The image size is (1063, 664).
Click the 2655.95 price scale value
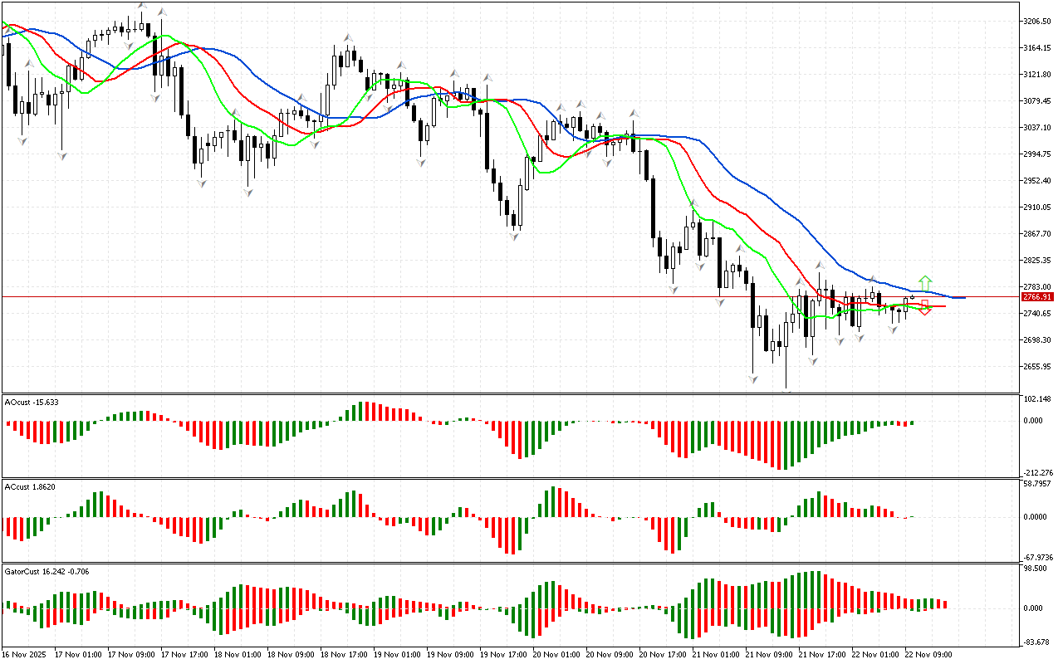click(1039, 366)
